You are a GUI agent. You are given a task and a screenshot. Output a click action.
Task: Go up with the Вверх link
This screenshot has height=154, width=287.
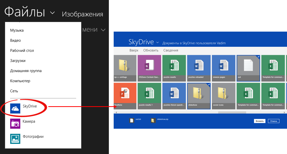click(134, 50)
